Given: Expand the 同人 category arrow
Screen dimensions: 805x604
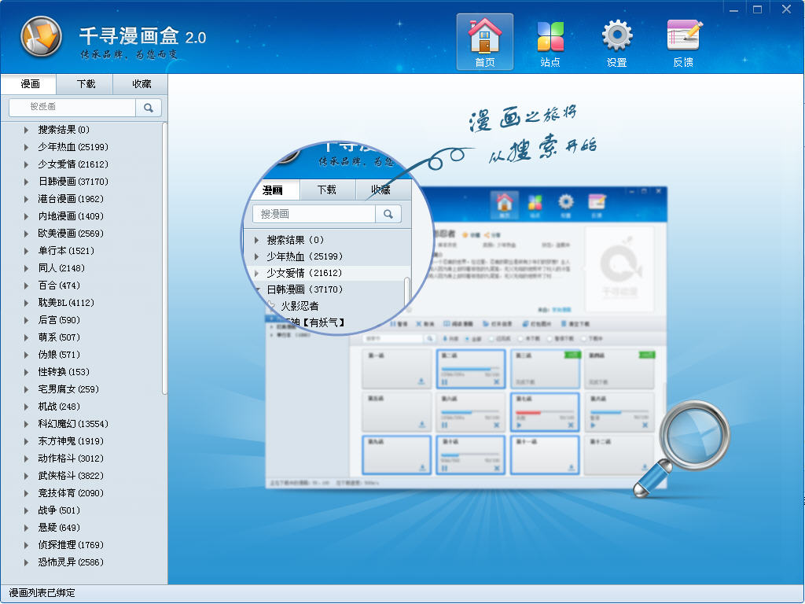Looking at the screenshot, I should click(26, 268).
